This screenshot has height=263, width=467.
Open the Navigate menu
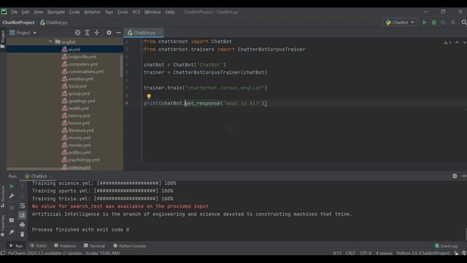click(x=56, y=12)
